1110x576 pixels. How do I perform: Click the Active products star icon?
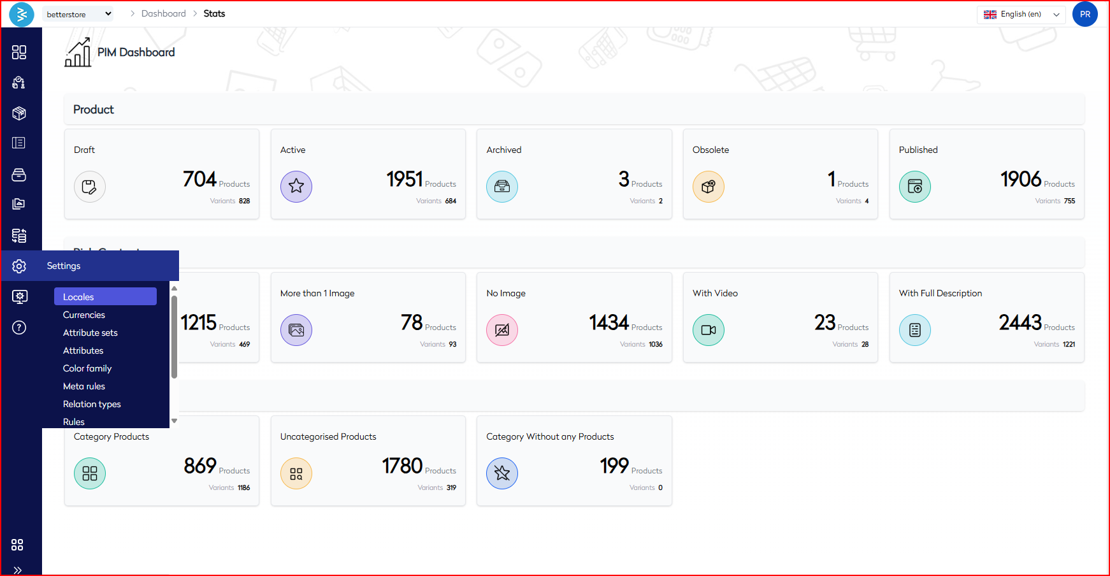click(x=296, y=187)
